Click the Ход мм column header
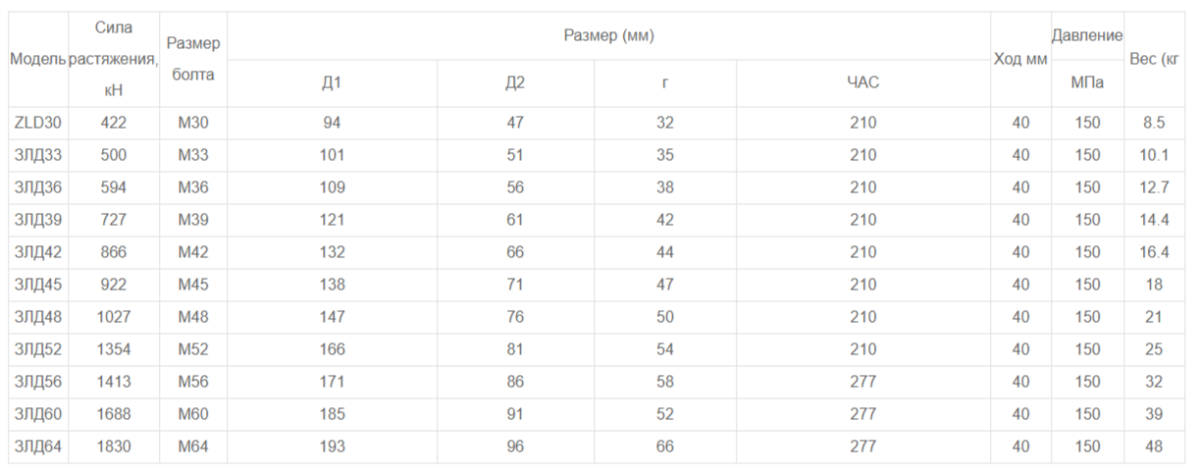 [x=1020, y=59]
